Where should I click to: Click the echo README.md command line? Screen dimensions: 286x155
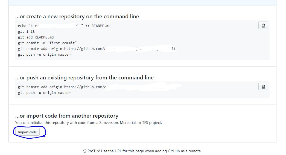(x=64, y=26)
